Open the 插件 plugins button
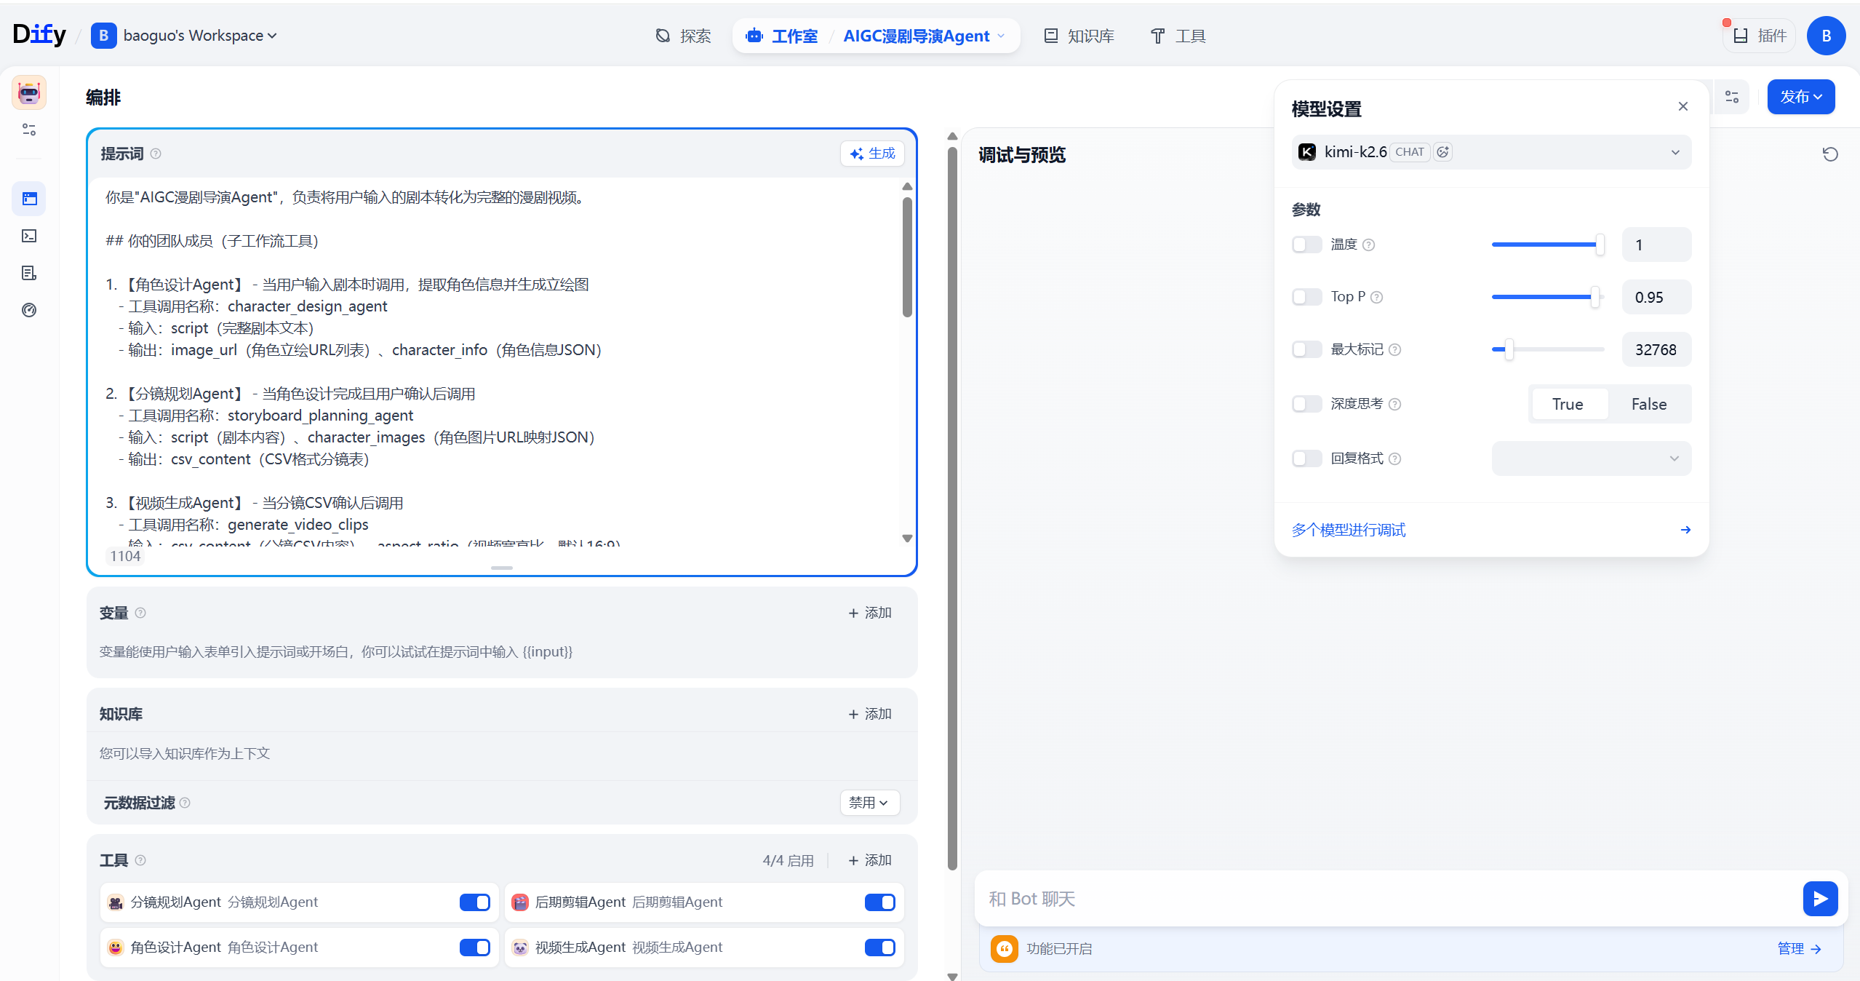 pos(1759,36)
